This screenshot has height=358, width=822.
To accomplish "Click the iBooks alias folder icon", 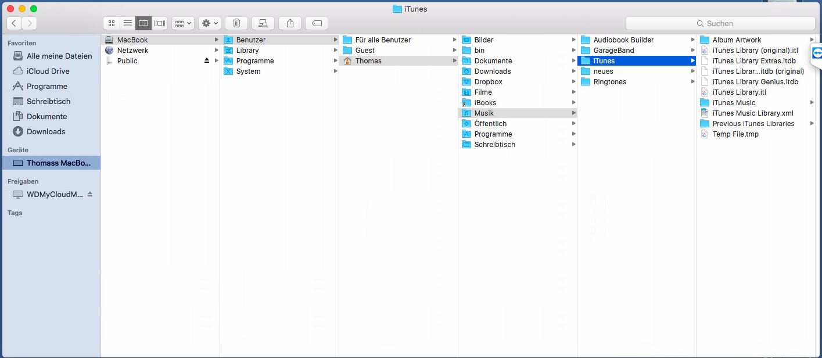I will [x=466, y=102].
